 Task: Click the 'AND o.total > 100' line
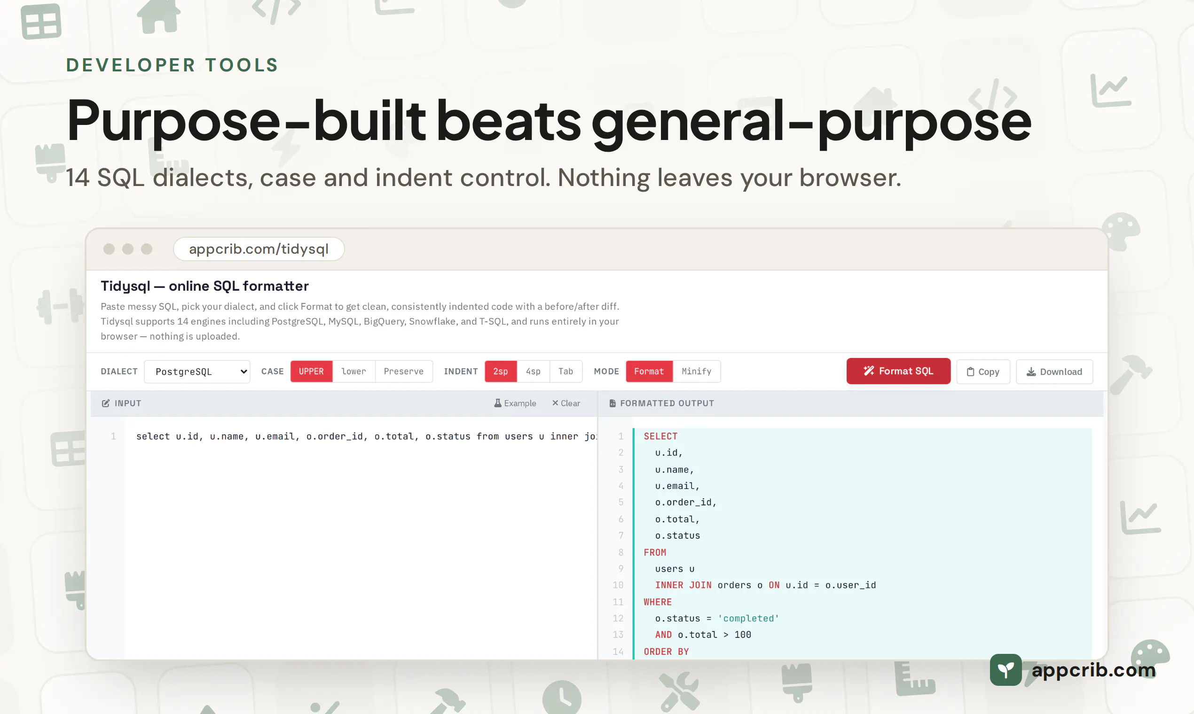703,635
